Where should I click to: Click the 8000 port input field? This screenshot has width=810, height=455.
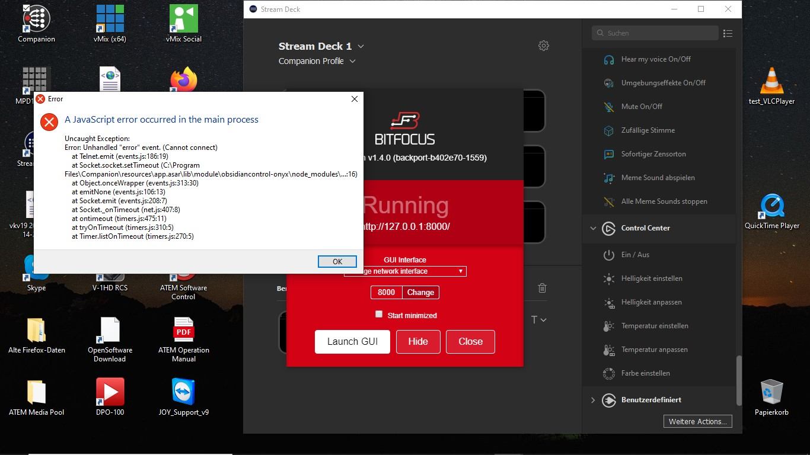point(386,293)
